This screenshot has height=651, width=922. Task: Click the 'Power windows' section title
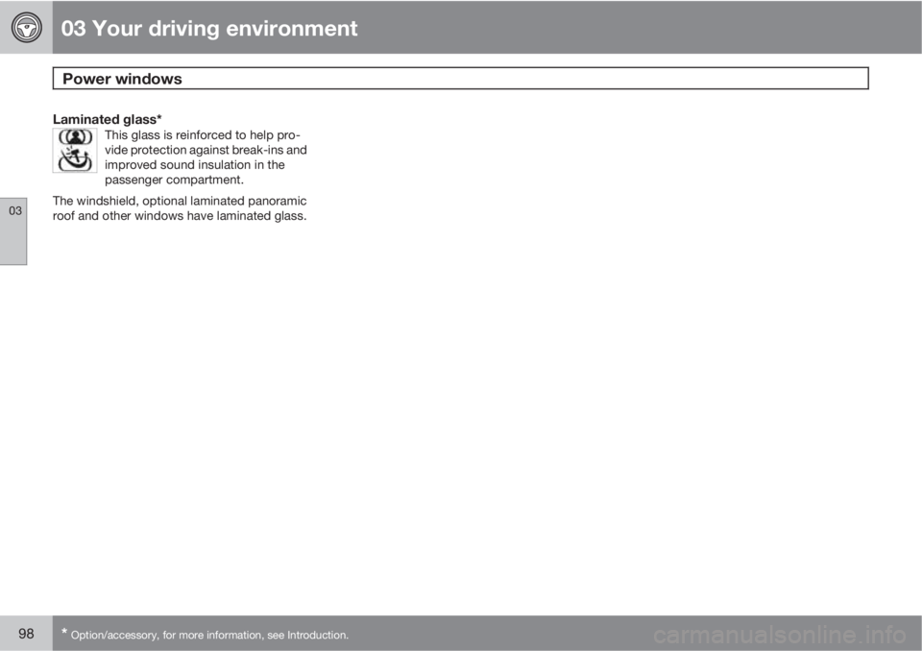pos(122,79)
